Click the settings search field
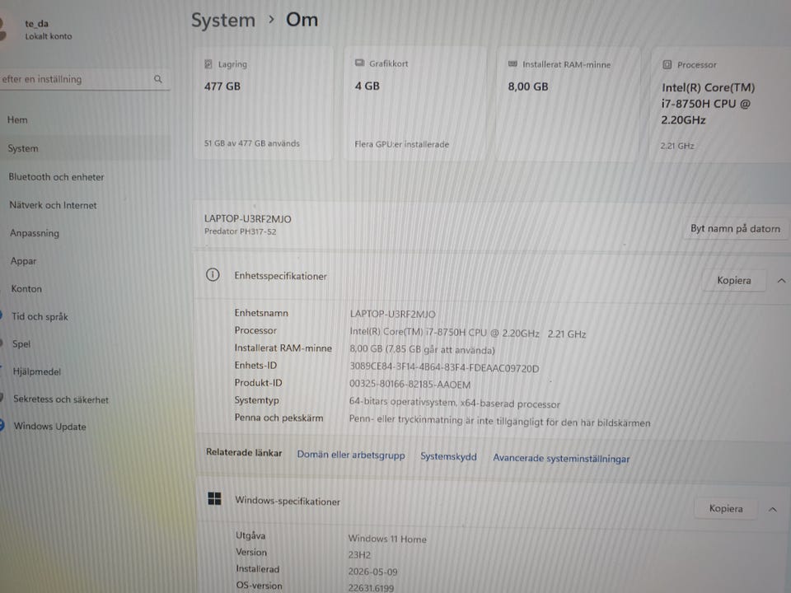 [x=85, y=79]
